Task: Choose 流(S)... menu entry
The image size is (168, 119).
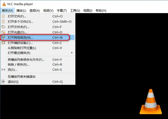Action: pyautogui.click(x=37, y=70)
